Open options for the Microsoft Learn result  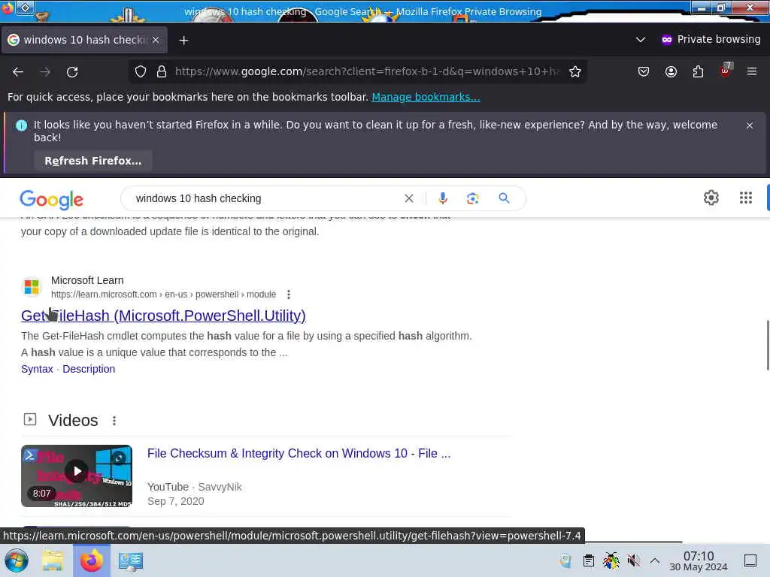289,295
